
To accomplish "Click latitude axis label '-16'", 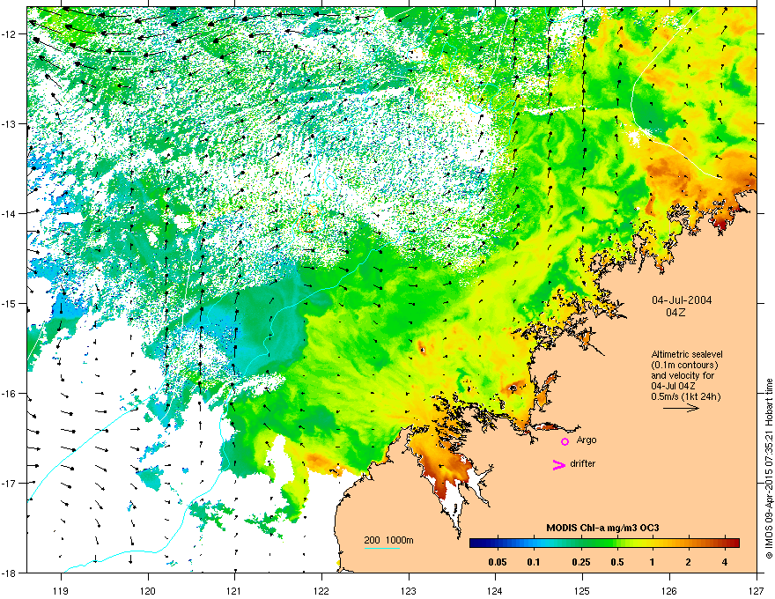I will point(10,394).
